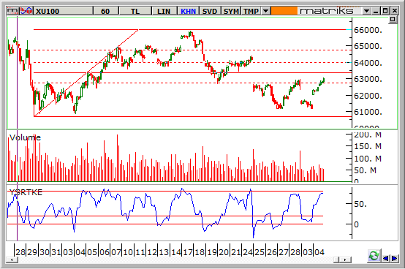
Task: Click the 63000. price axis label
Action: click(368, 79)
